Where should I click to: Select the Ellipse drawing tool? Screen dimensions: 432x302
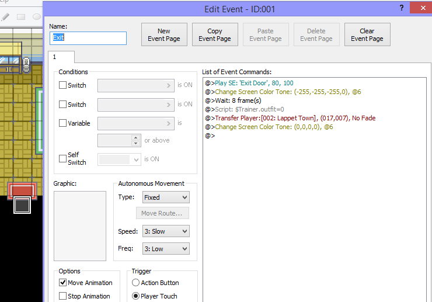coord(36,17)
